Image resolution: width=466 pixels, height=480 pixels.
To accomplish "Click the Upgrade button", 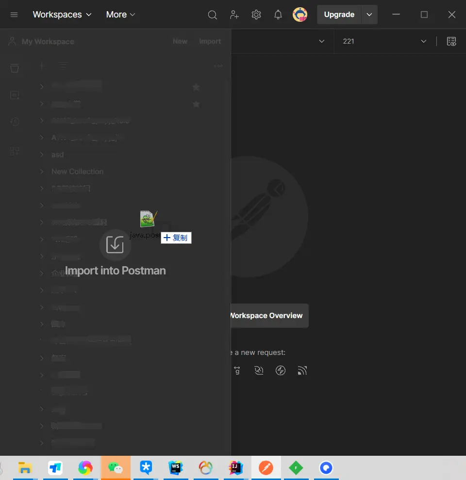I will 339,15.
